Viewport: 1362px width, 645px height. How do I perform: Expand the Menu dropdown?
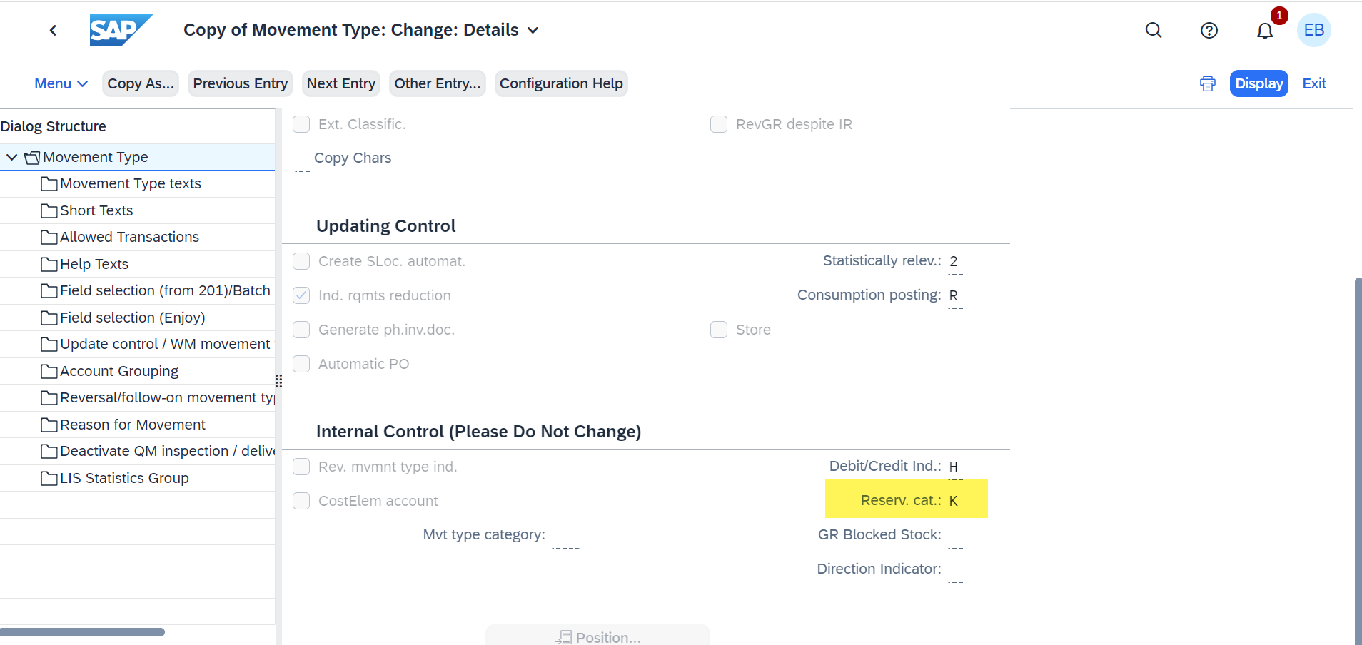point(61,83)
